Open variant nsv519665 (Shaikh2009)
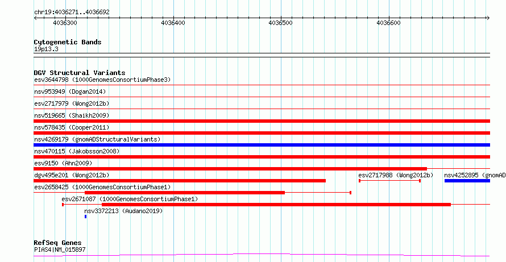 point(72,115)
